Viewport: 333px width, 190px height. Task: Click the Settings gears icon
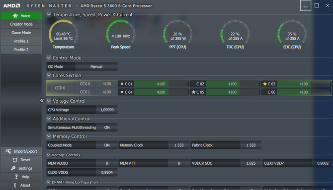coord(13,168)
